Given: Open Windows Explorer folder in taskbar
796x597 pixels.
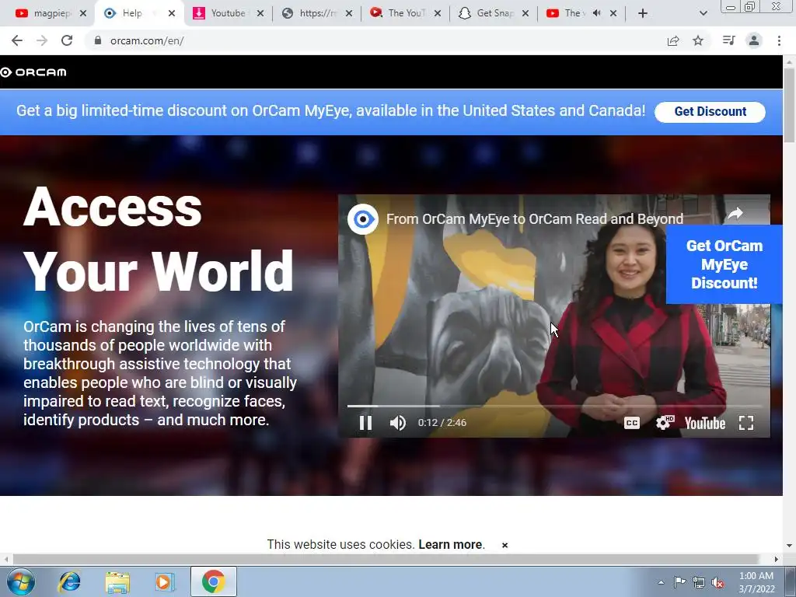Looking at the screenshot, I should coord(117,581).
